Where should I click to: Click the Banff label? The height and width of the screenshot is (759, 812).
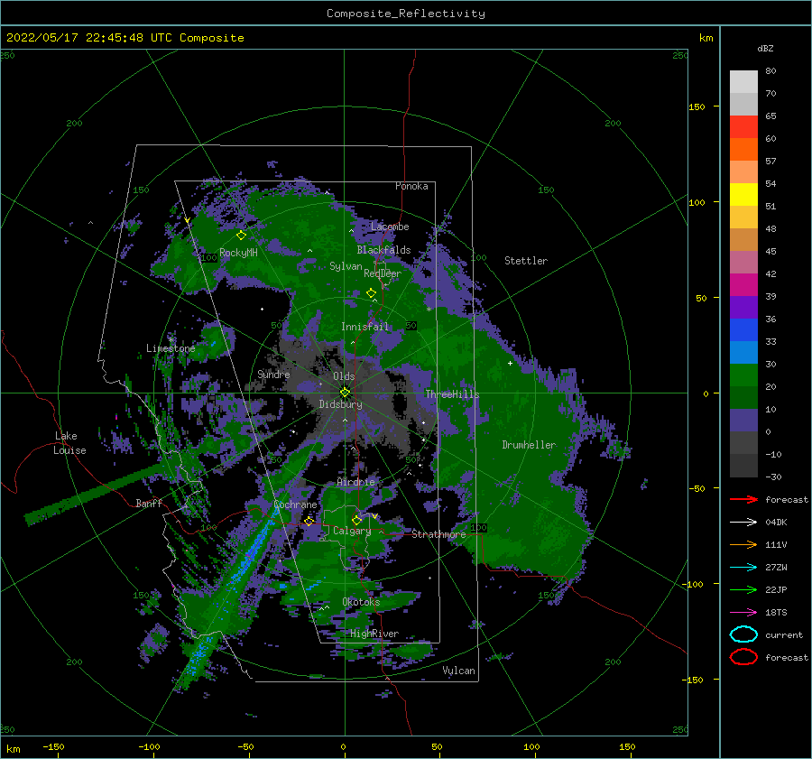149,503
